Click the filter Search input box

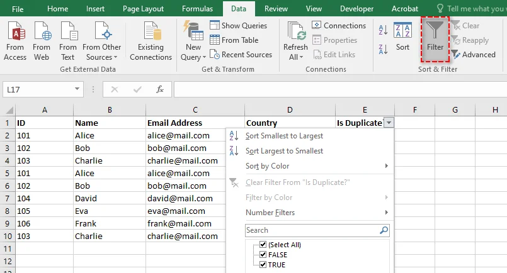coord(312,230)
